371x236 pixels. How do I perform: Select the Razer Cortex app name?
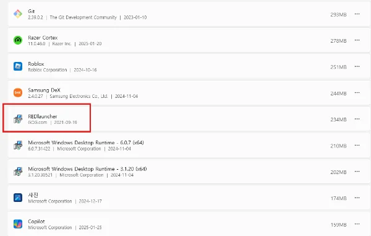coord(43,38)
